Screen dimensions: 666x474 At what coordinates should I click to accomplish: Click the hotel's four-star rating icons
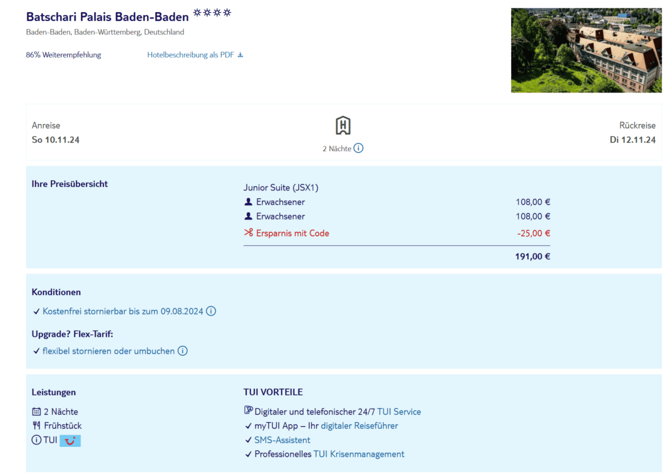coord(212,13)
